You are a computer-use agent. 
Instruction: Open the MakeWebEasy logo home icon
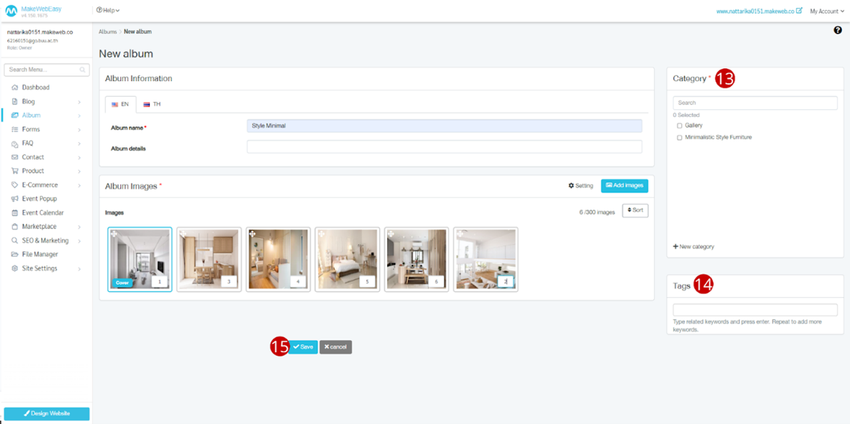coord(11,11)
